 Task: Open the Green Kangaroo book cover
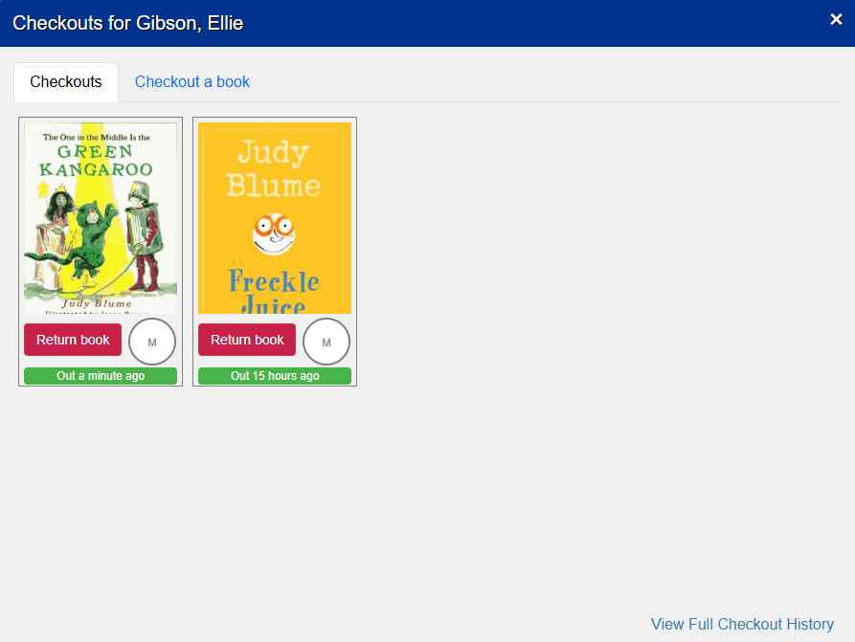tap(101, 218)
